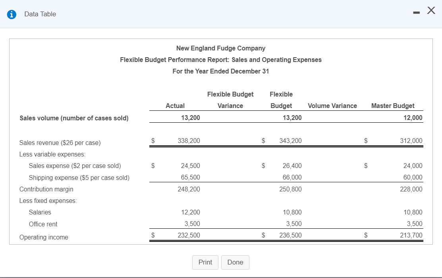This screenshot has width=442, height=278.
Task: Click master budget sales volume 12,000
Action: click(413, 118)
